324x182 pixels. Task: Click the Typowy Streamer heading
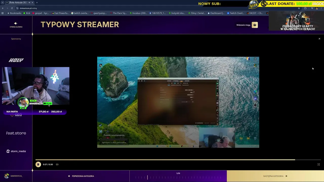(80, 25)
